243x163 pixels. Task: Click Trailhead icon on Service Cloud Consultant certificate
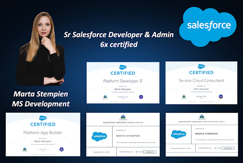tap(184, 97)
